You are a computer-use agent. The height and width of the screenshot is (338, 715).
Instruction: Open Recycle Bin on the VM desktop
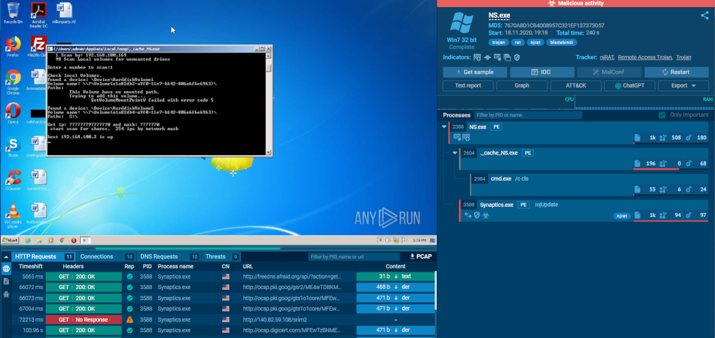[13, 13]
